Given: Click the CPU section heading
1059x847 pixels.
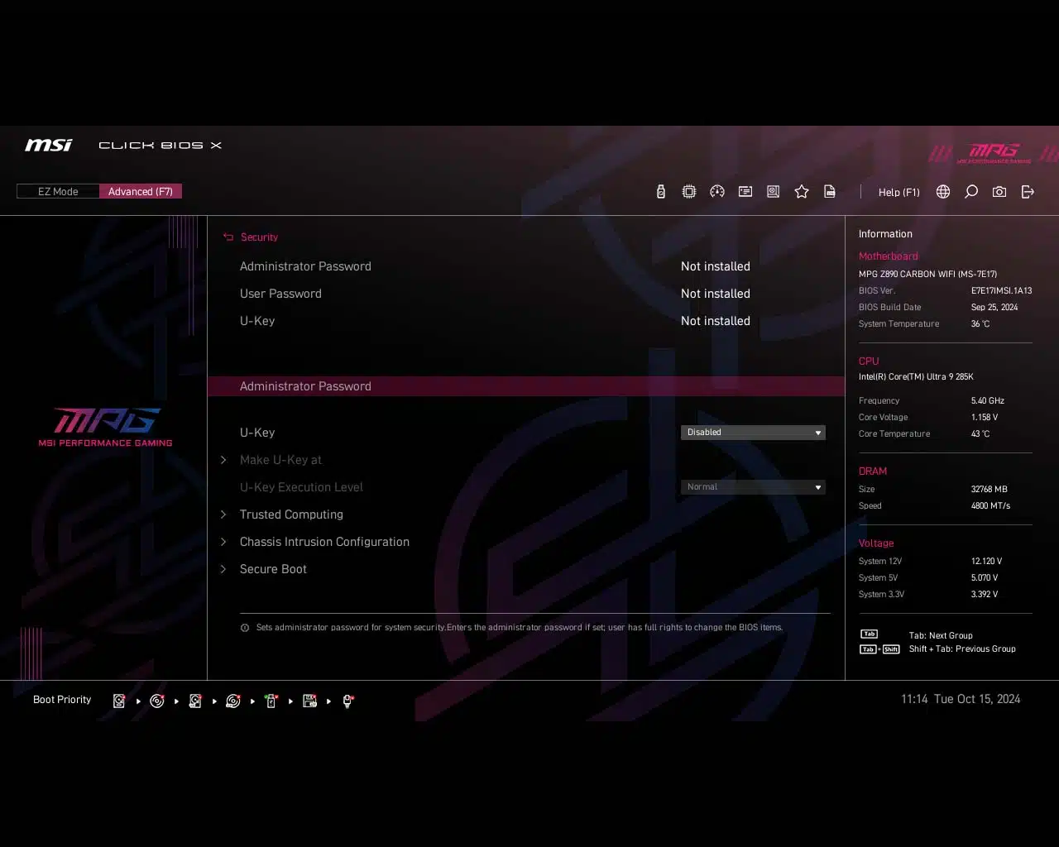Looking at the screenshot, I should click(x=869, y=361).
